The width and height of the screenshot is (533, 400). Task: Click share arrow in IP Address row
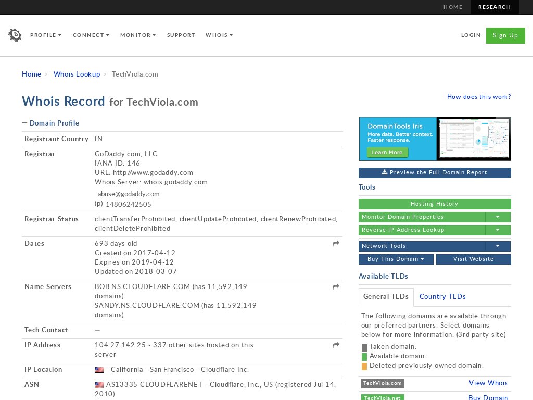coord(336,345)
